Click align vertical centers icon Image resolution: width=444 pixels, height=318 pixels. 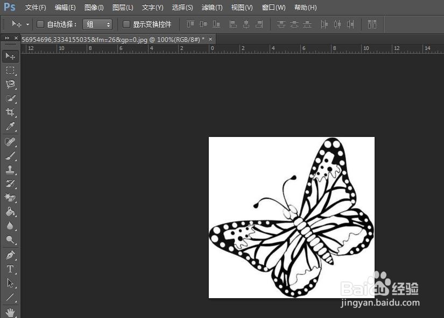point(203,24)
